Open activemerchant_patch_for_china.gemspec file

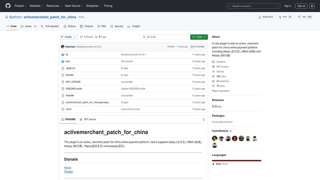87,102
